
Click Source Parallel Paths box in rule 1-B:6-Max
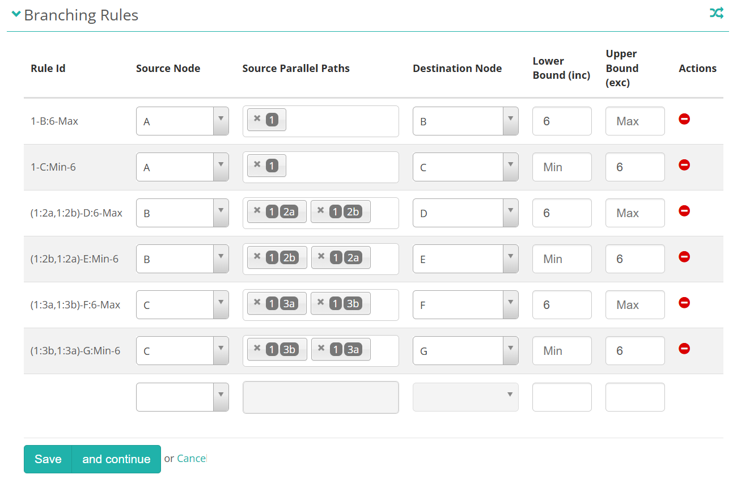321,121
